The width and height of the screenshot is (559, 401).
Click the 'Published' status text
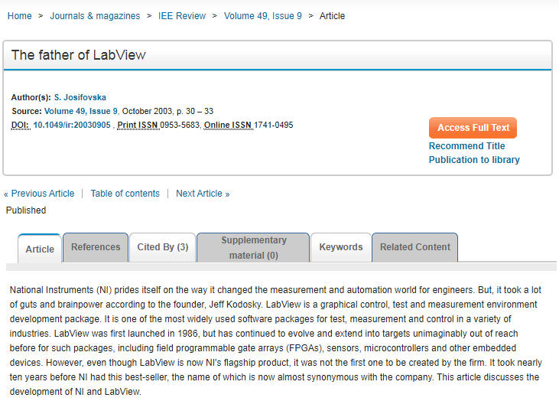[26, 210]
